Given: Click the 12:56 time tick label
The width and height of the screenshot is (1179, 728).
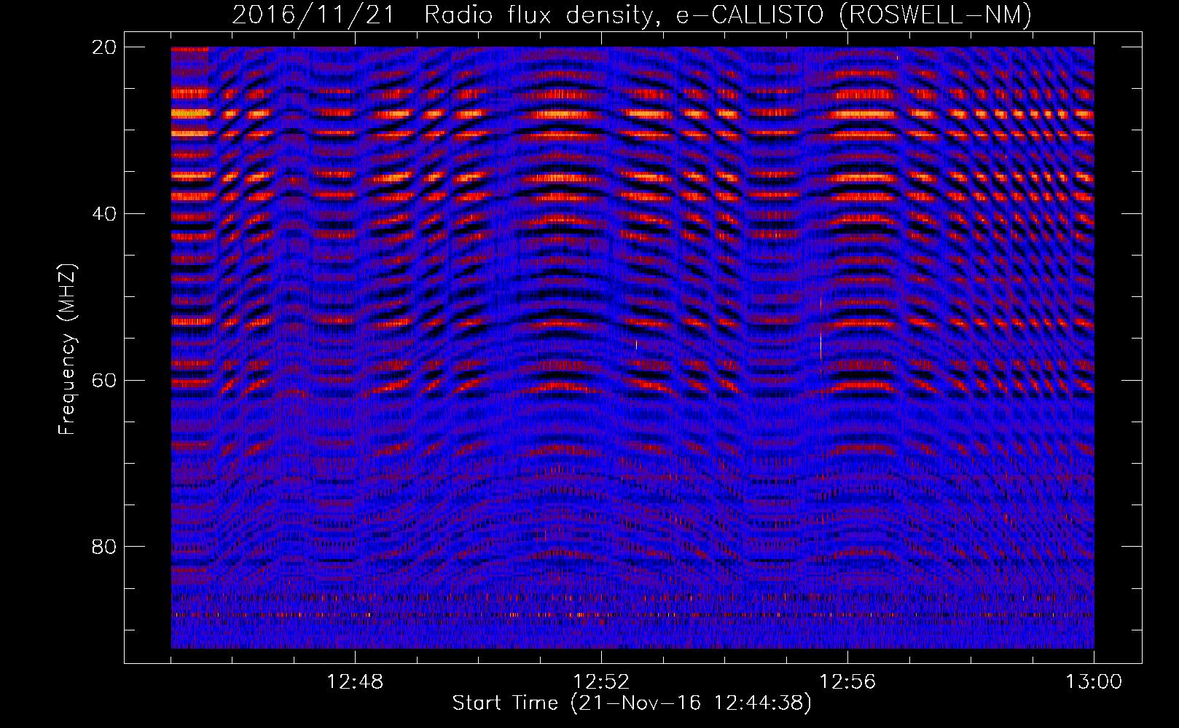Looking at the screenshot, I should tap(847, 682).
